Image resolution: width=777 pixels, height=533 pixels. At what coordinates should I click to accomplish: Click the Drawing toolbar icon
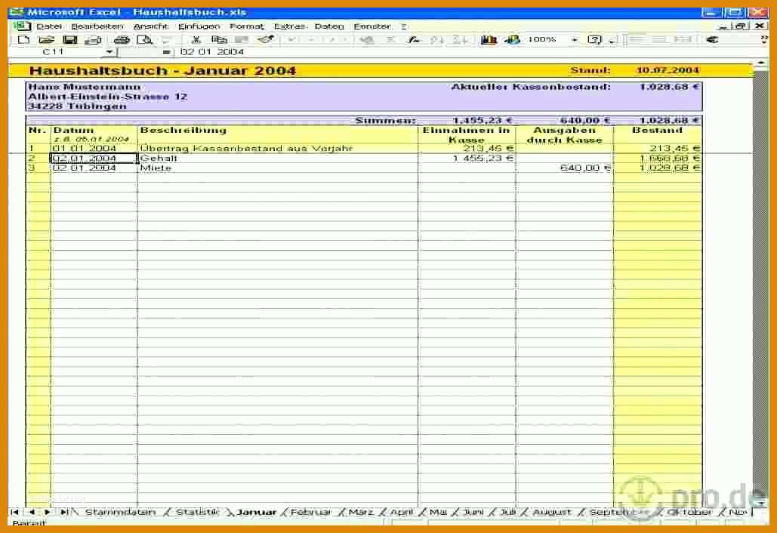pos(512,40)
